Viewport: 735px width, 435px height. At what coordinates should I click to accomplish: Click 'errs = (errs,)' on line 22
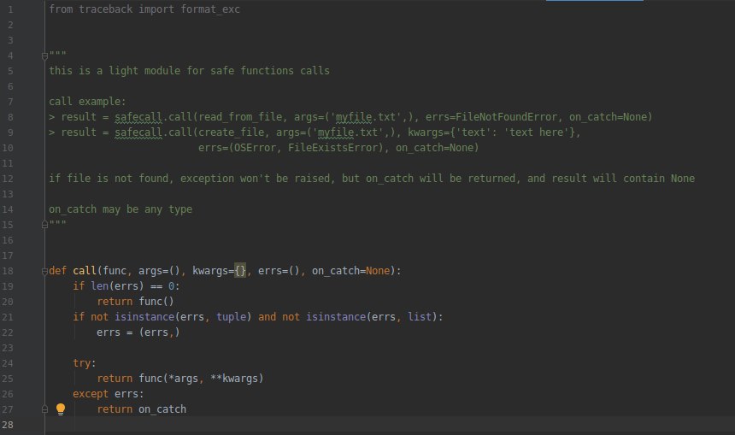coord(138,332)
